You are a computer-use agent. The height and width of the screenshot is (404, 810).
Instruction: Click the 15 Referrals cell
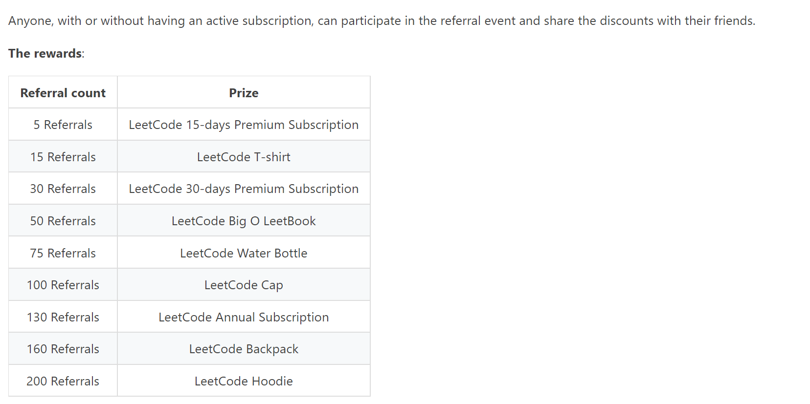[63, 156]
